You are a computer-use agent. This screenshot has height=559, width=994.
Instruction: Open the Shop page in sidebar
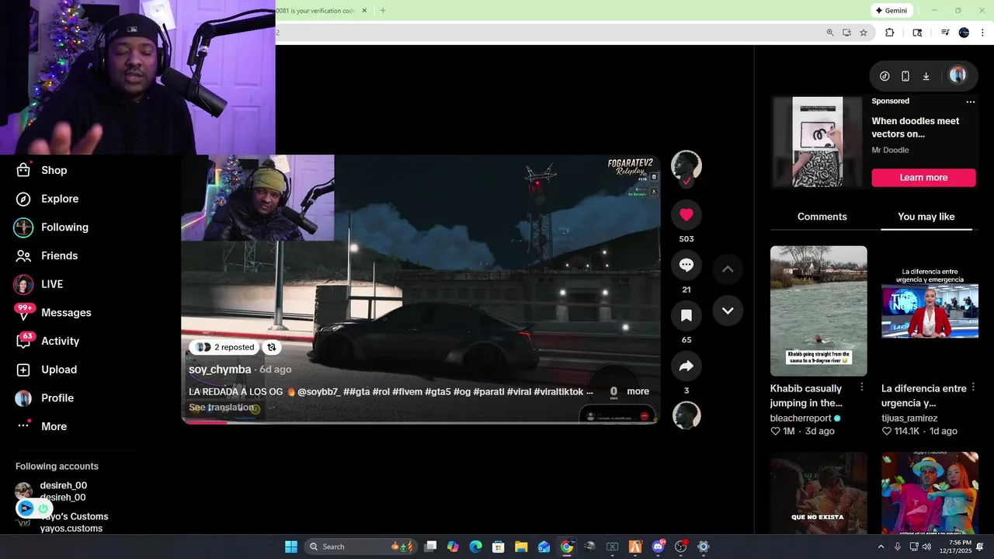(42, 170)
